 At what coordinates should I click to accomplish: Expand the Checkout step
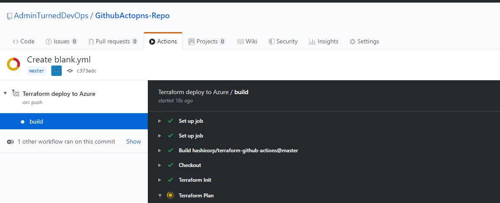(x=160, y=165)
